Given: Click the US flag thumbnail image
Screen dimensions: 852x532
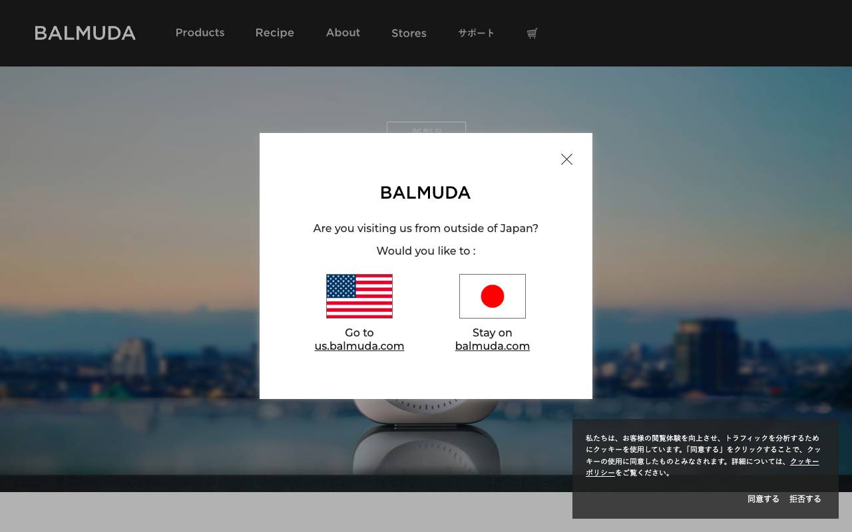Looking at the screenshot, I should click(x=359, y=296).
